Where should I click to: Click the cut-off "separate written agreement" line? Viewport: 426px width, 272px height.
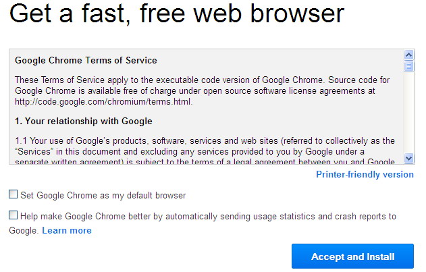[x=205, y=162]
